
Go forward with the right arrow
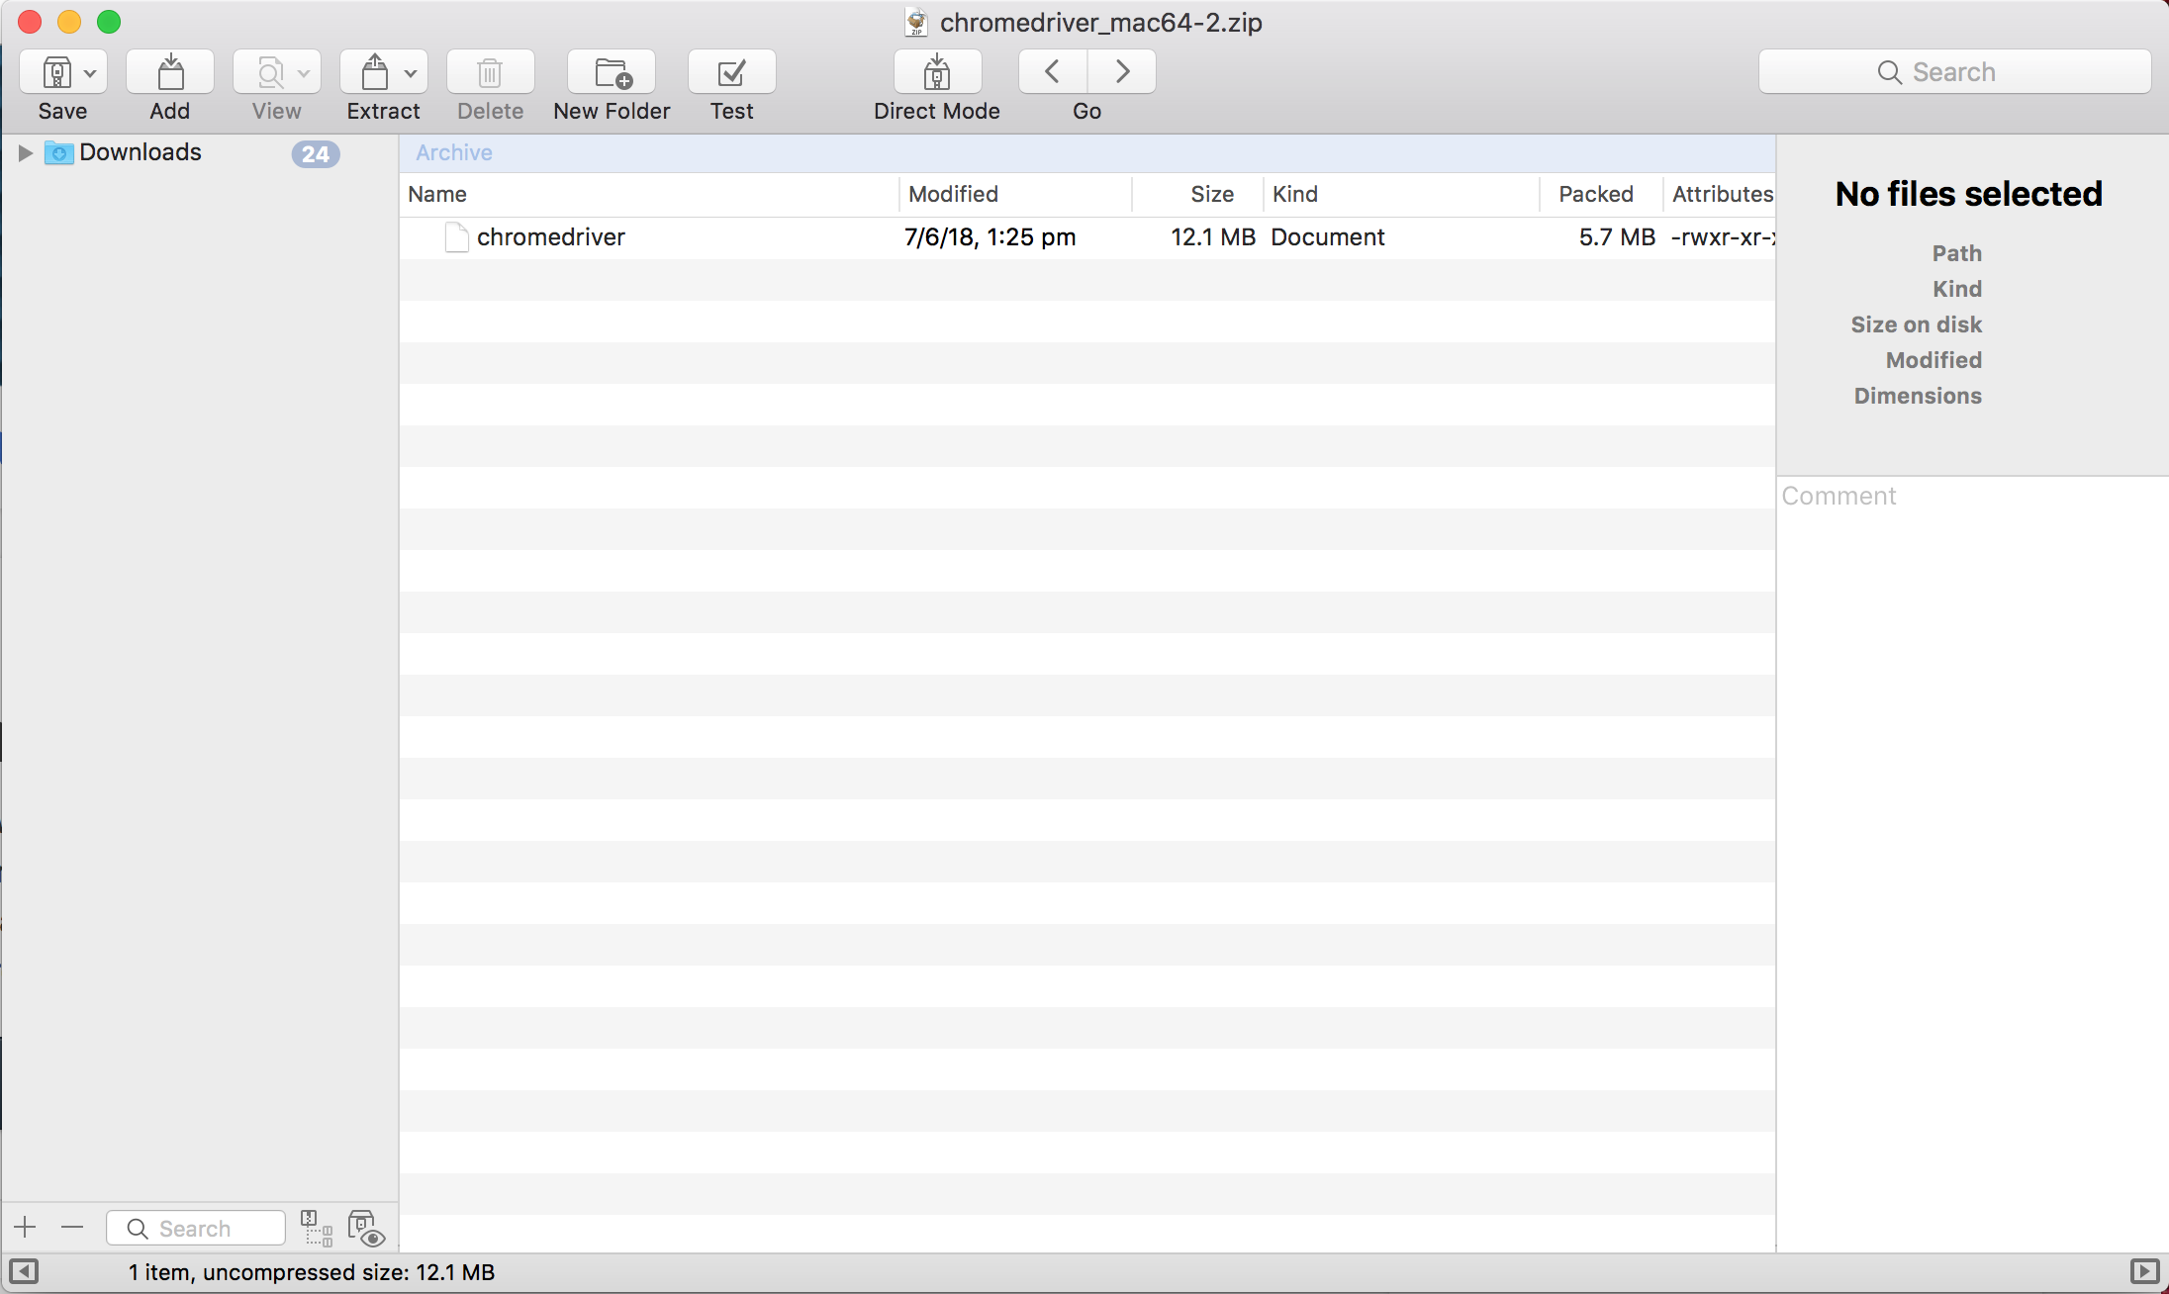(x=1122, y=72)
